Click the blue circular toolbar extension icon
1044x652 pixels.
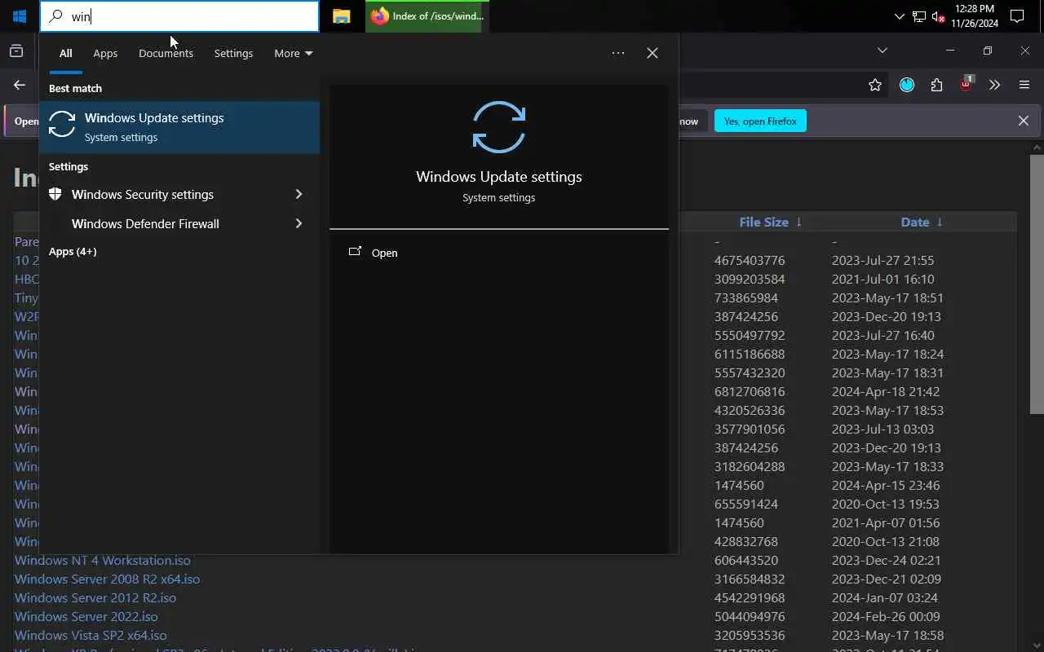[907, 85]
